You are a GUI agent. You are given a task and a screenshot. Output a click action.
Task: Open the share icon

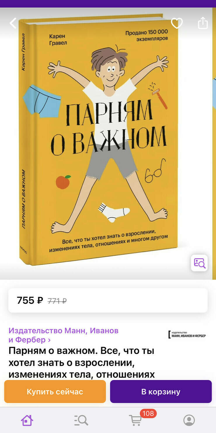click(203, 23)
